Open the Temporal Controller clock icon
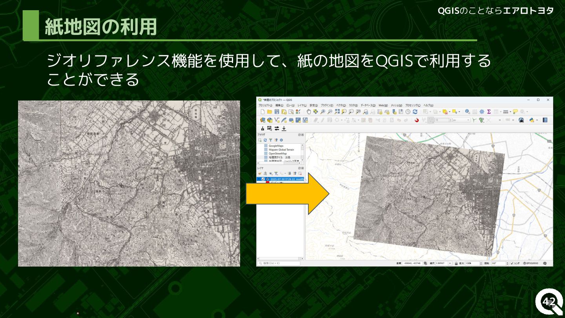The width and height of the screenshot is (565, 318). pos(408,111)
